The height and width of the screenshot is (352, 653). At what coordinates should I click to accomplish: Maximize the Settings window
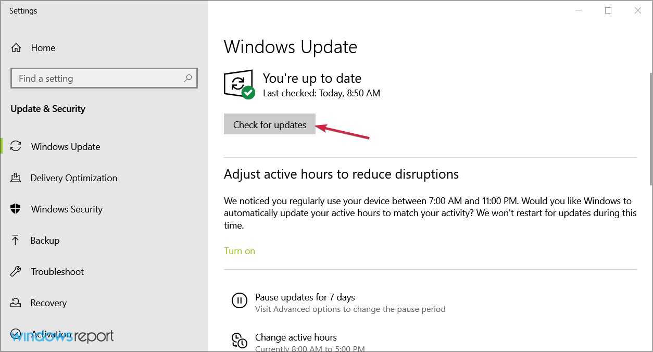[608, 11]
